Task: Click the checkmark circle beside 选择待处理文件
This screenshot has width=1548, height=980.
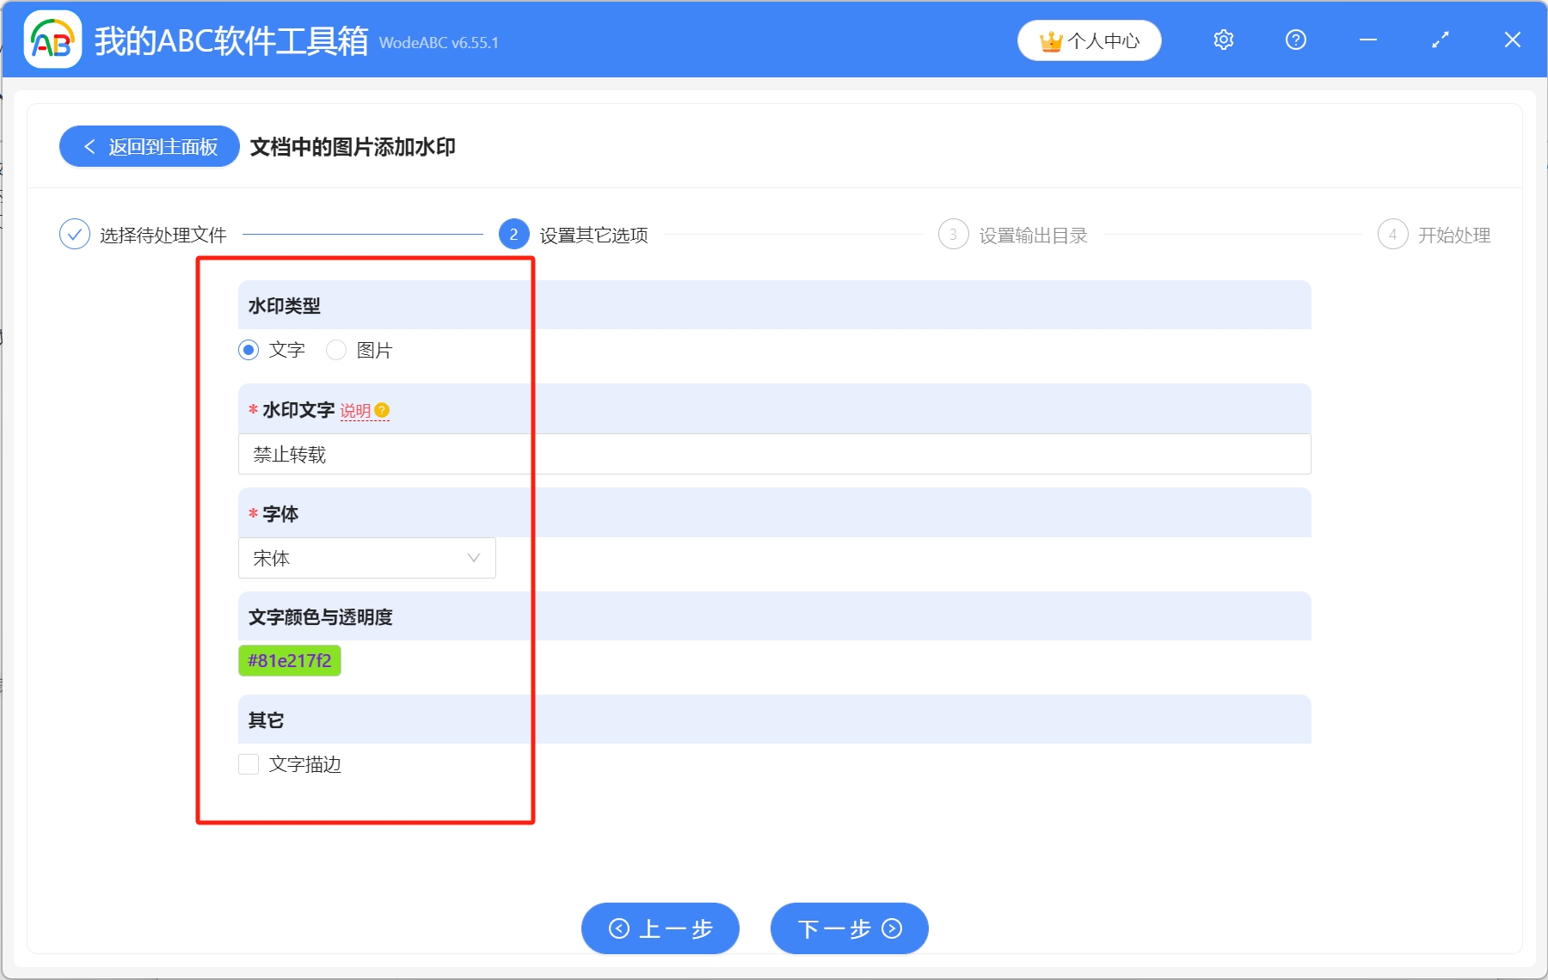Action: point(75,234)
